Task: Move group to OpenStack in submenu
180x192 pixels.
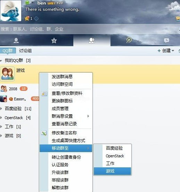Action: [112, 156]
